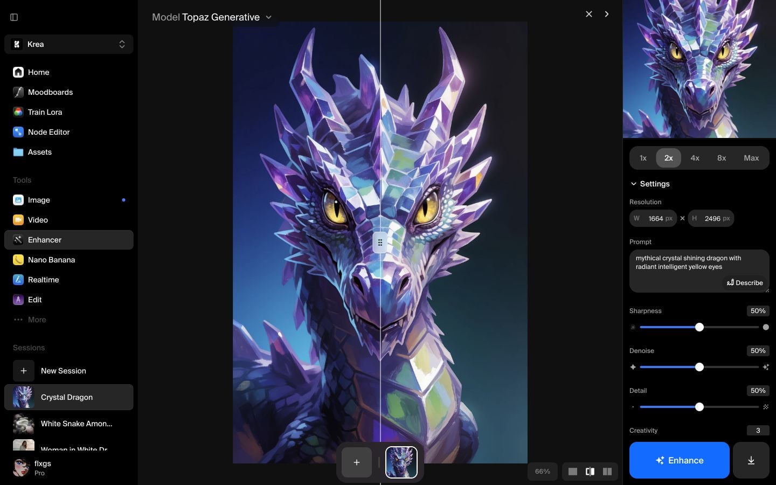
Task: Select 4x upscale factor
Action: (695, 158)
